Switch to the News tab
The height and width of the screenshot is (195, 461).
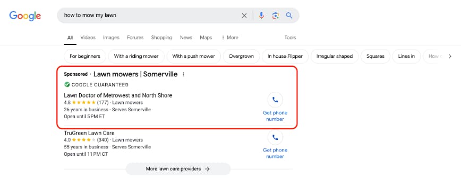pyautogui.click(x=186, y=38)
